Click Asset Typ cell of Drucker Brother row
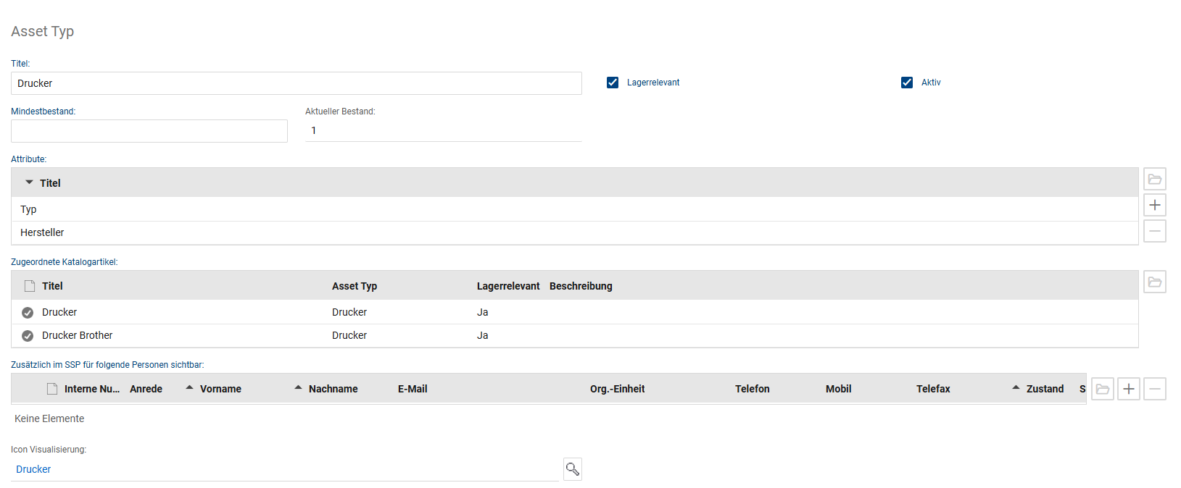The image size is (1181, 488). click(x=349, y=335)
